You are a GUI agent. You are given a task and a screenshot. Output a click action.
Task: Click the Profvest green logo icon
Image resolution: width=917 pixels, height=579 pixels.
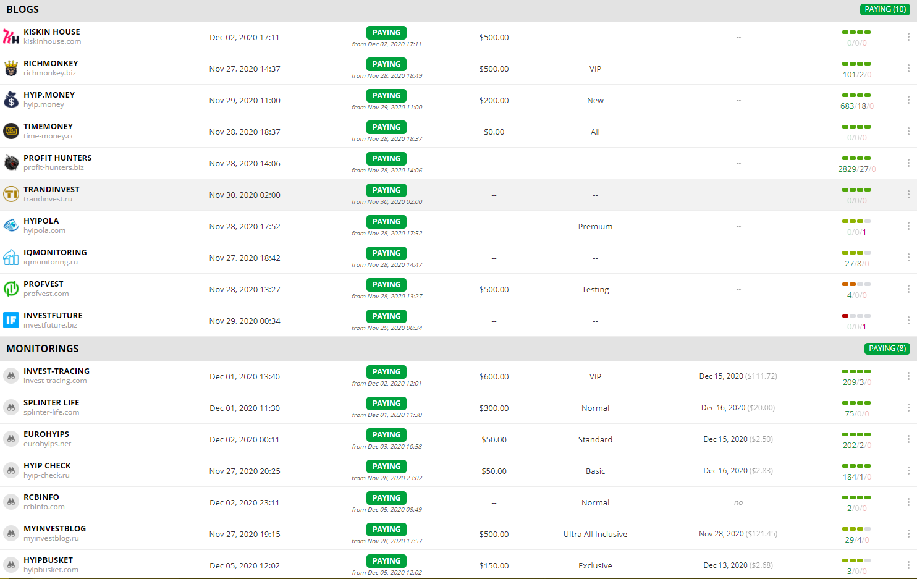coord(11,289)
